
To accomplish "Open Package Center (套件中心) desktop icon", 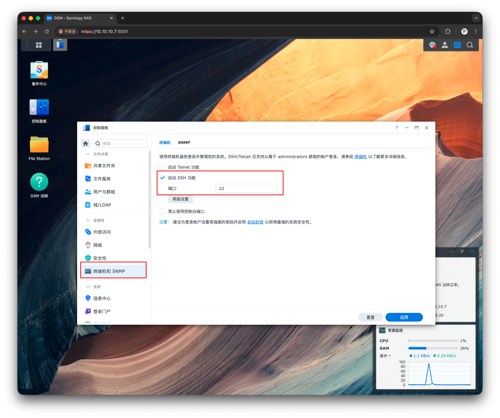I will (39, 70).
